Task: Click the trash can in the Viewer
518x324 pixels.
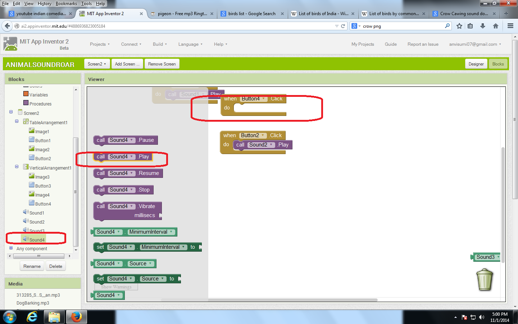Action: (485, 280)
